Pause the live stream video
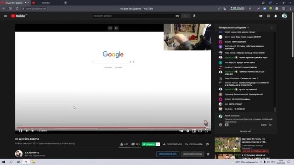294x165 pixels. click(x=20, y=131)
